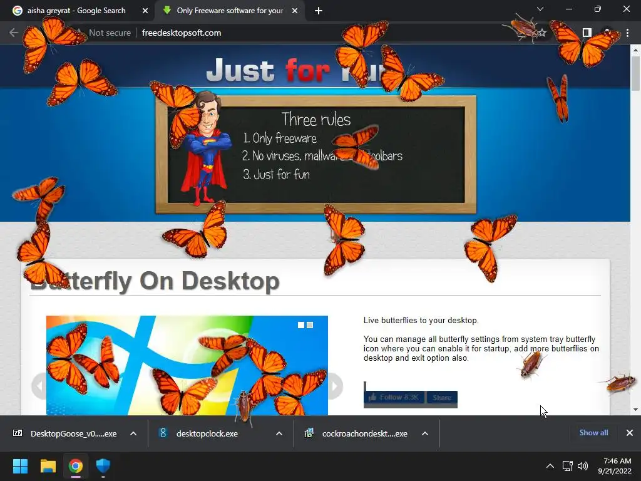Close the Only Freeware software tab
This screenshot has height=481, width=641.
click(295, 11)
